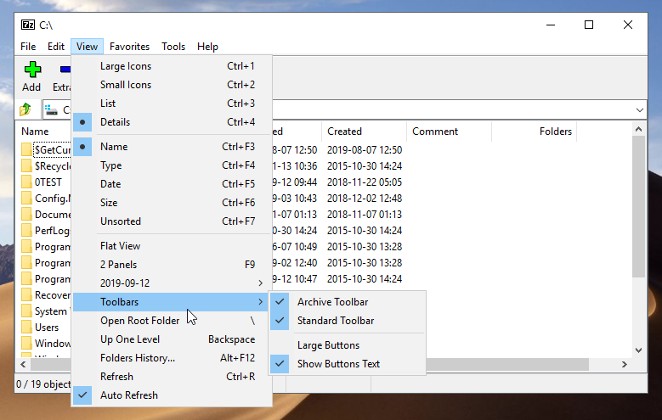This screenshot has height=420, width=662.
Task: Select Large Icons view mode
Action: tap(171, 66)
